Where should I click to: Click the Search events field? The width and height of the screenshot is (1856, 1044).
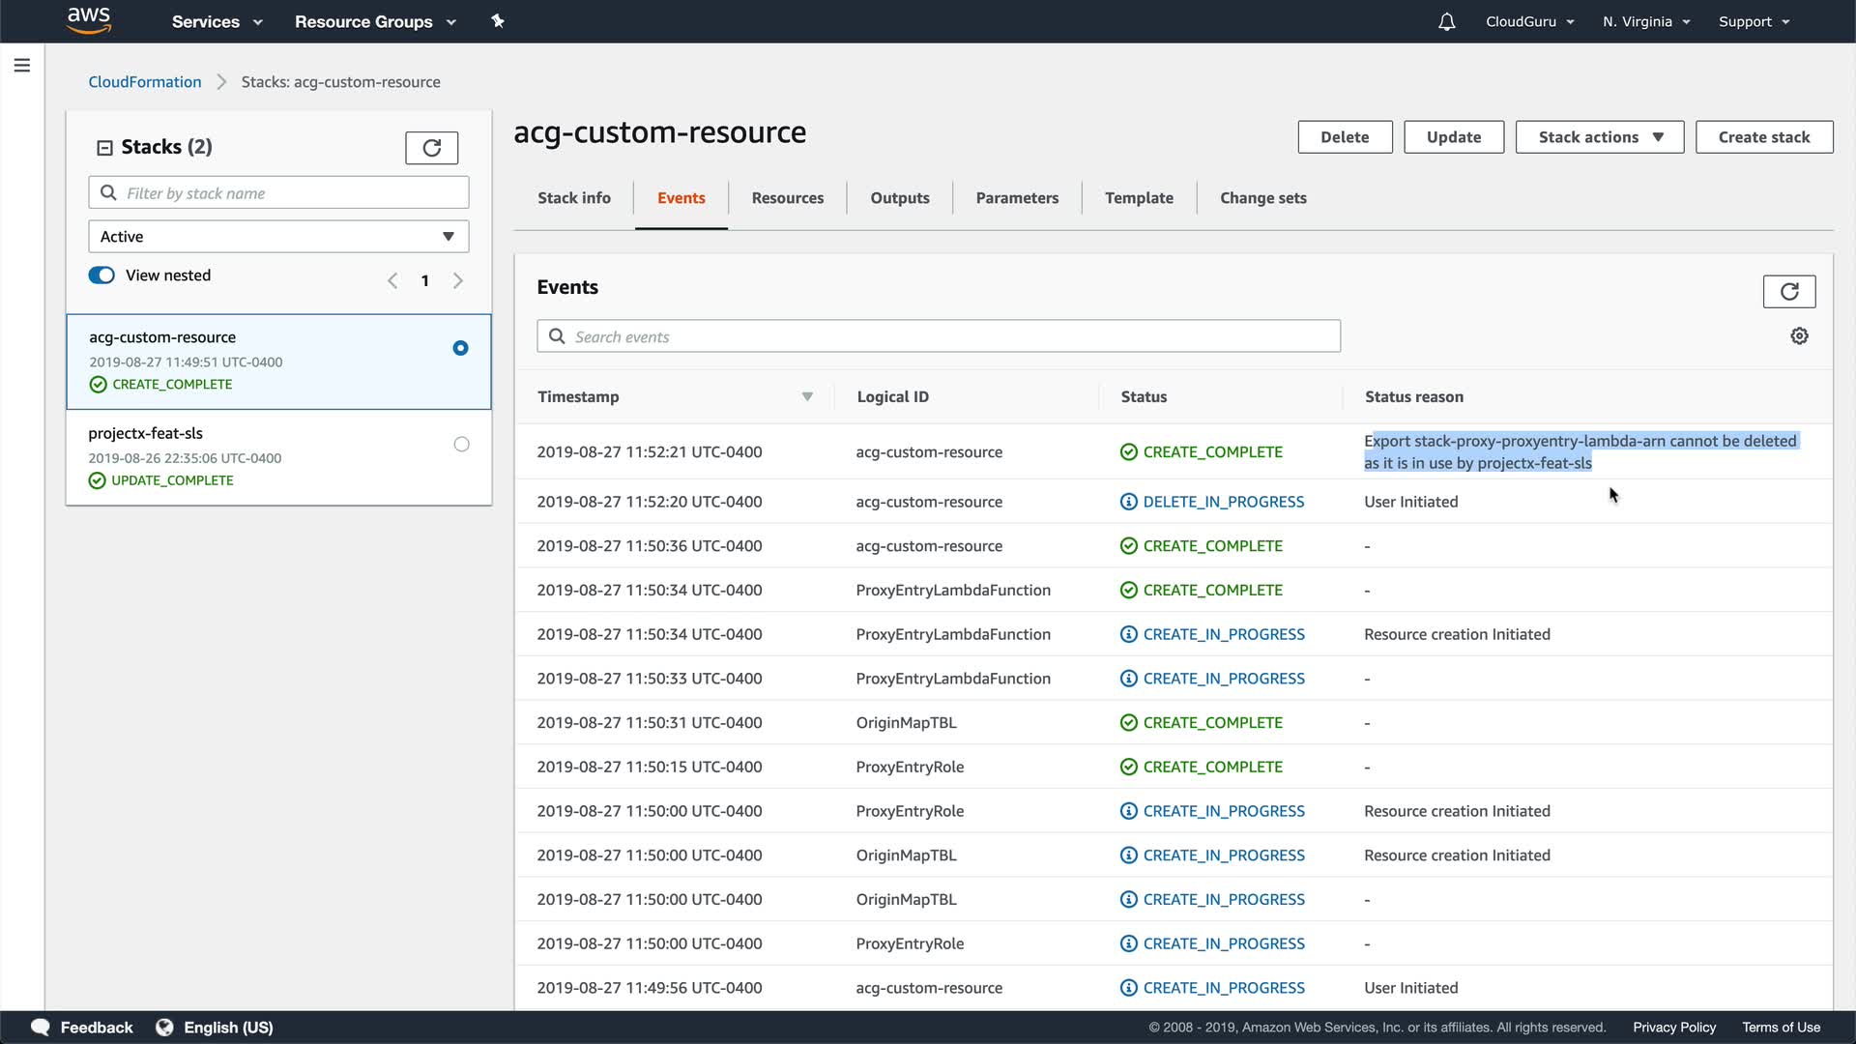click(x=938, y=336)
